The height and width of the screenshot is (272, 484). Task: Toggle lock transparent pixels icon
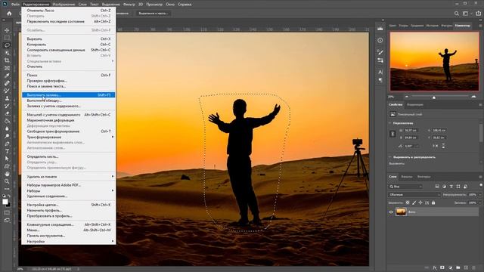(408, 202)
